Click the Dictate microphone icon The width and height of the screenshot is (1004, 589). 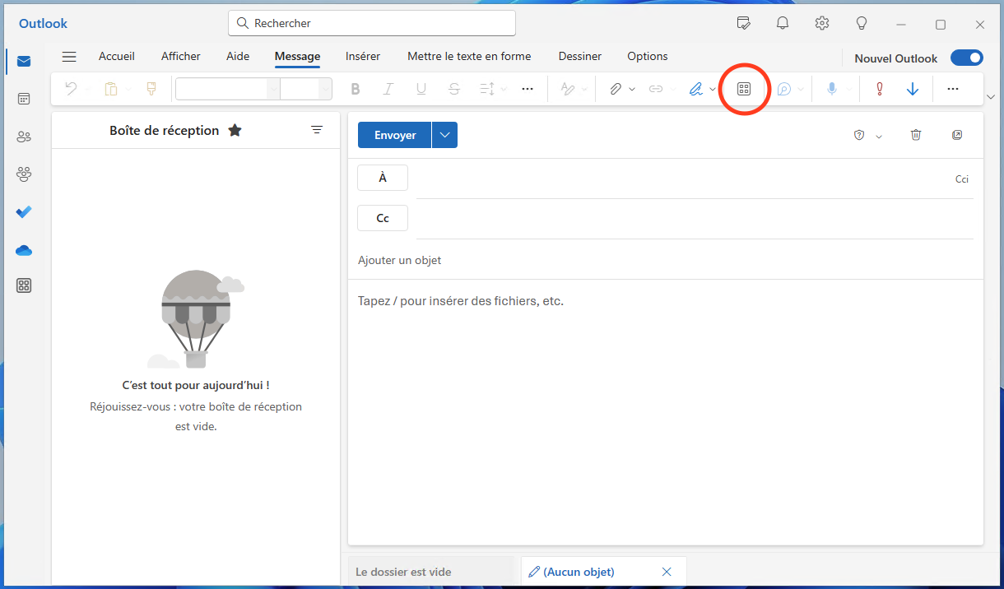832,89
